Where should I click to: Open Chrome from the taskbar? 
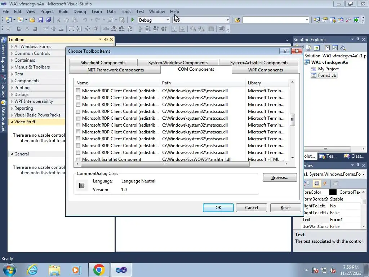pos(99,270)
